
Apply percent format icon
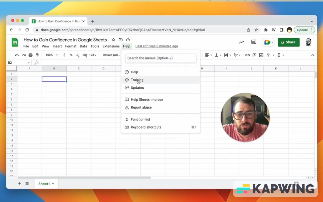coord(71,55)
